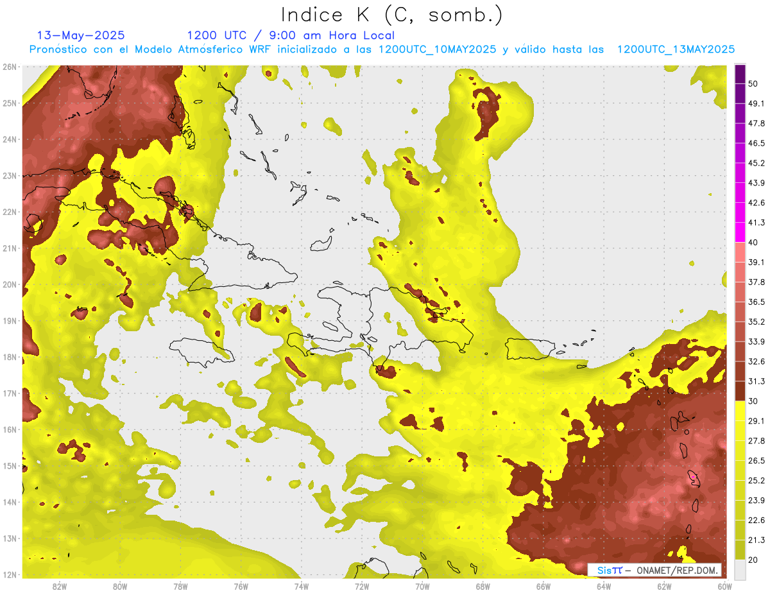Select the colorbar value "27.8"

coord(756,441)
